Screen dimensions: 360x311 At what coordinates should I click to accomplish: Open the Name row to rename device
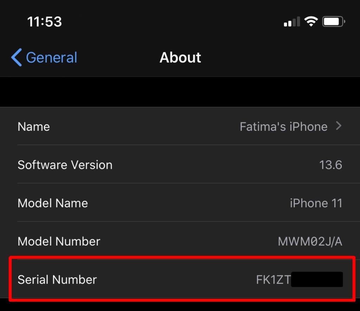pyautogui.click(x=180, y=126)
